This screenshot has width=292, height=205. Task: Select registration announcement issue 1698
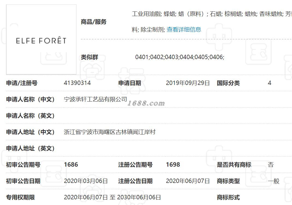click(173, 164)
